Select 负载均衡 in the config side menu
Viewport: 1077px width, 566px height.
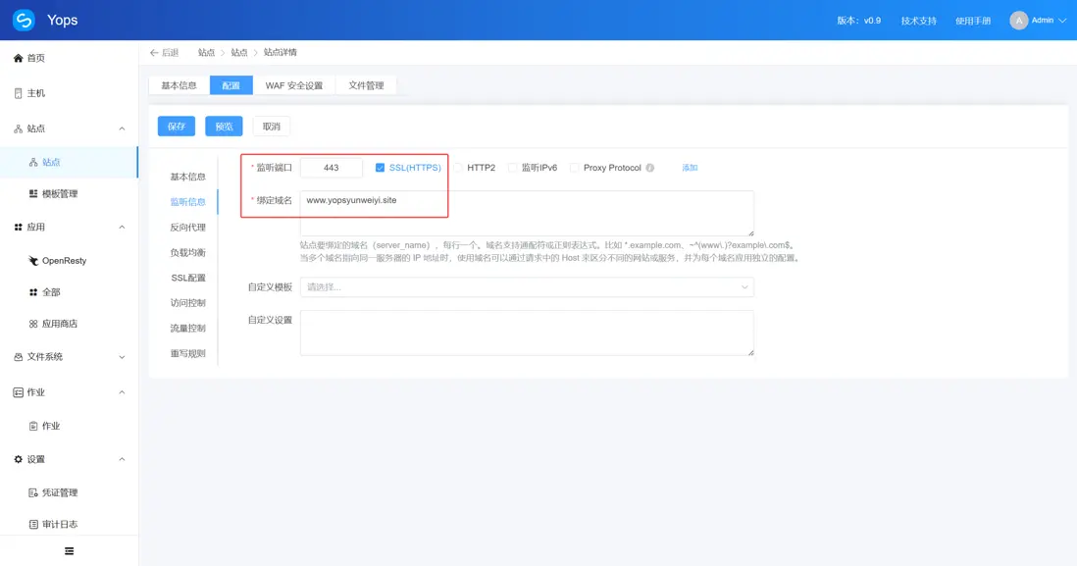pyautogui.click(x=187, y=253)
